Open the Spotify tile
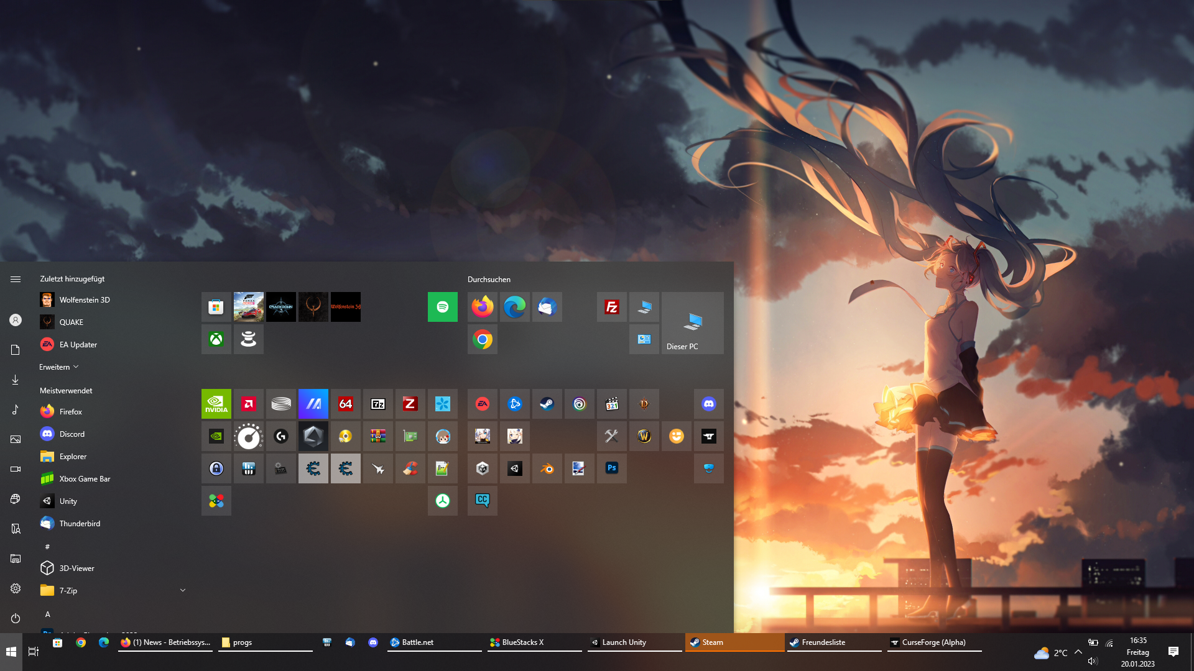Viewport: 1194px width, 671px height. [x=442, y=307]
